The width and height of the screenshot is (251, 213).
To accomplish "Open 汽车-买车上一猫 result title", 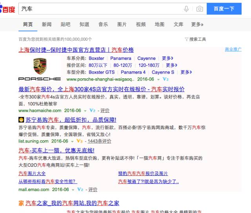I will click(x=56, y=150).
